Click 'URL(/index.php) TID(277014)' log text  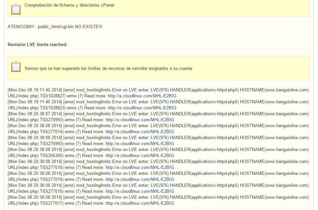(x=36, y=132)
